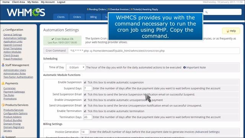The image size is (245, 138).
Task: Go to Home in top menu
Action: pos(6,2)
